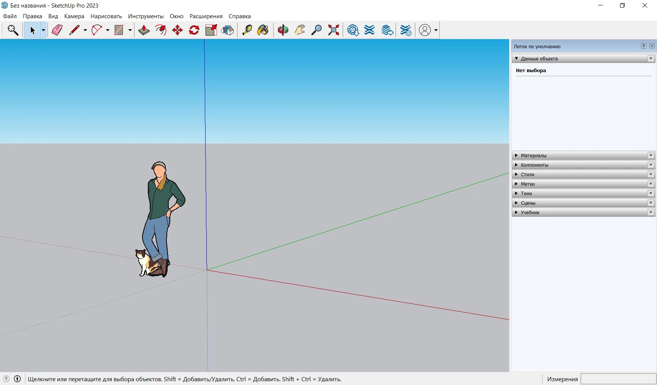This screenshot has width=657, height=385.
Task: Select the Eraser tool
Action: point(57,30)
